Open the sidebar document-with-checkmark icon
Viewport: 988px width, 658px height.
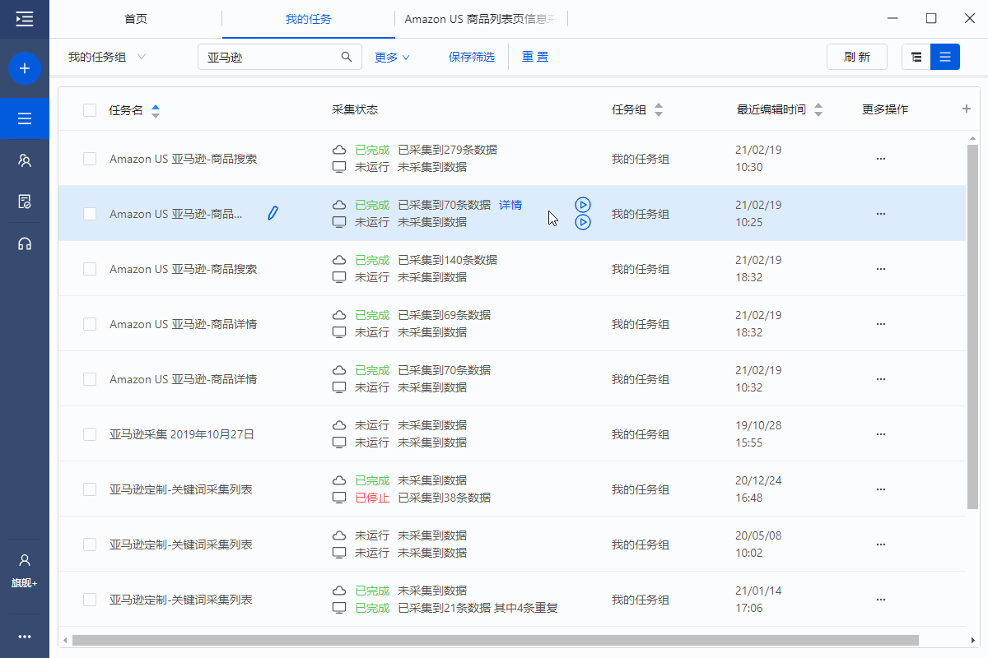tap(25, 202)
